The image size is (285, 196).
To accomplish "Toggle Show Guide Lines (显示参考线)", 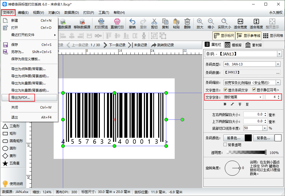I will tap(248, 36).
